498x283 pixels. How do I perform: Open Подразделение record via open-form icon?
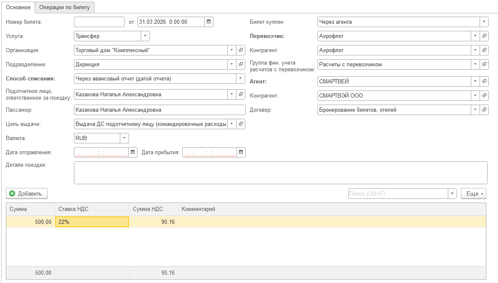coord(241,65)
